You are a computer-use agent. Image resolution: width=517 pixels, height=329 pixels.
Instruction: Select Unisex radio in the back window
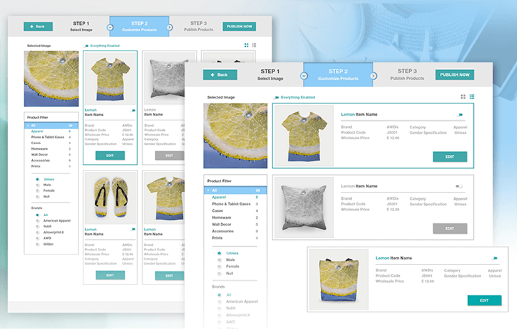pos(38,179)
